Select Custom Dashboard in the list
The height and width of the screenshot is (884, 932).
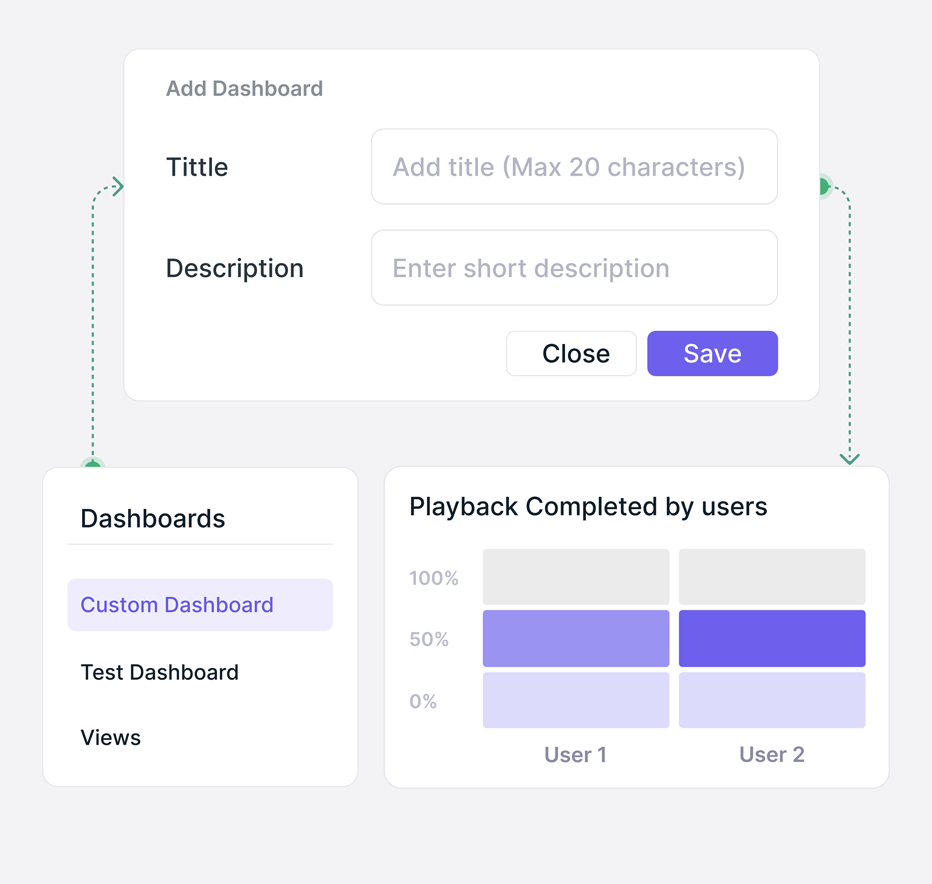tap(200, 605)
